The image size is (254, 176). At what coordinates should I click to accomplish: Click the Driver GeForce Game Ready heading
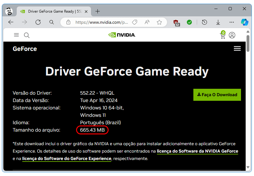coord(127,72)
